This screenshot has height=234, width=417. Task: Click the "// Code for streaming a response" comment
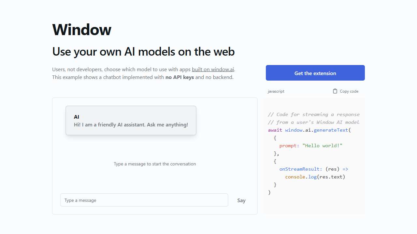pos(314,114)
